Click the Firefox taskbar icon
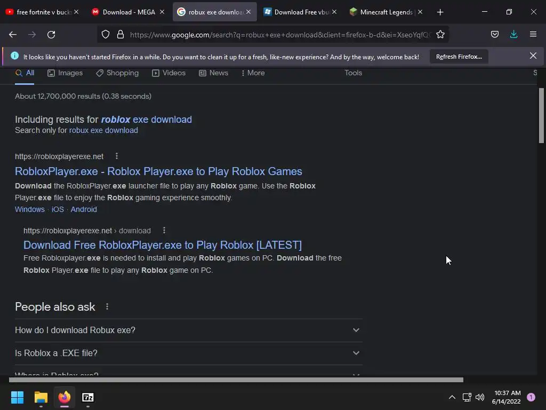546x410 pixels. pos(65,397)
